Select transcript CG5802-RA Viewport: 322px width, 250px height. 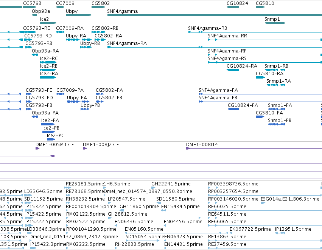coord(109,35)
